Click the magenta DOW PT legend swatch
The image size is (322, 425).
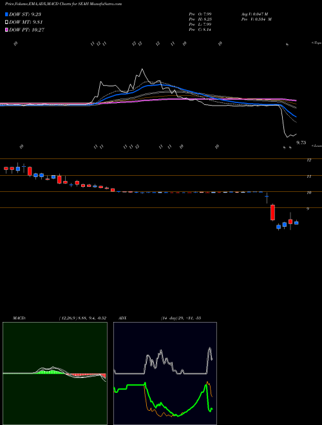(x=7, y=30)
